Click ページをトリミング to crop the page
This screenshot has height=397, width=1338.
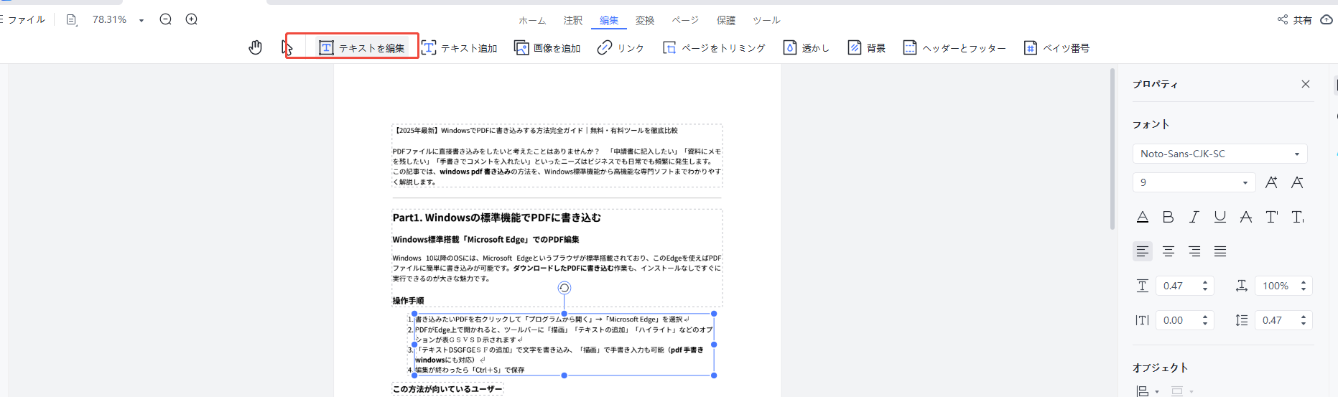714,48
